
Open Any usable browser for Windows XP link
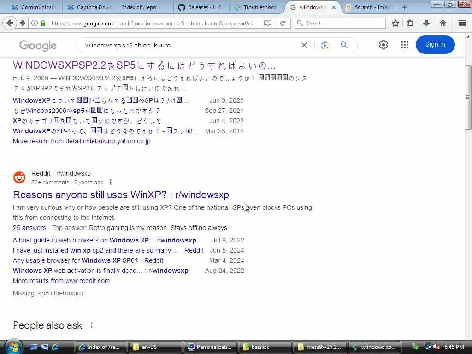(x=88, y=260)
